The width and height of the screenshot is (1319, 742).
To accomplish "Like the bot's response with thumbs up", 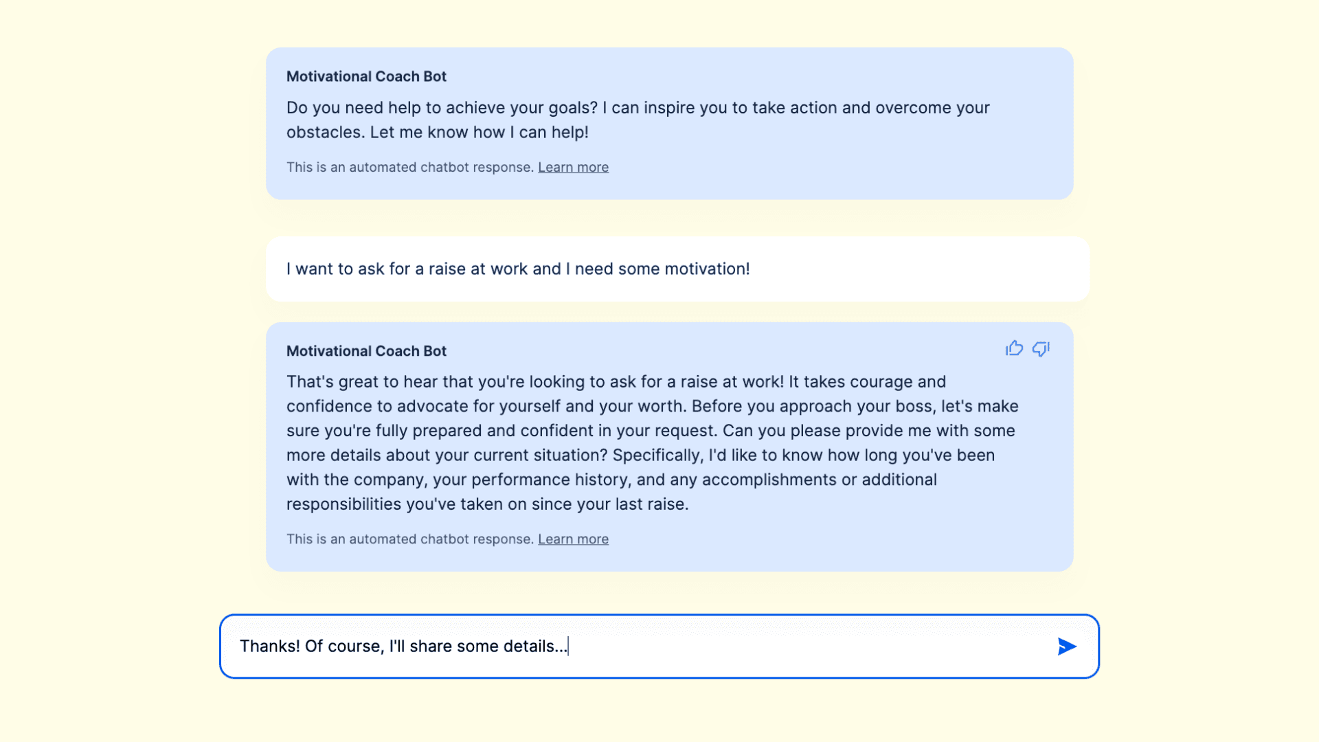I will [x=1014, y=349].
